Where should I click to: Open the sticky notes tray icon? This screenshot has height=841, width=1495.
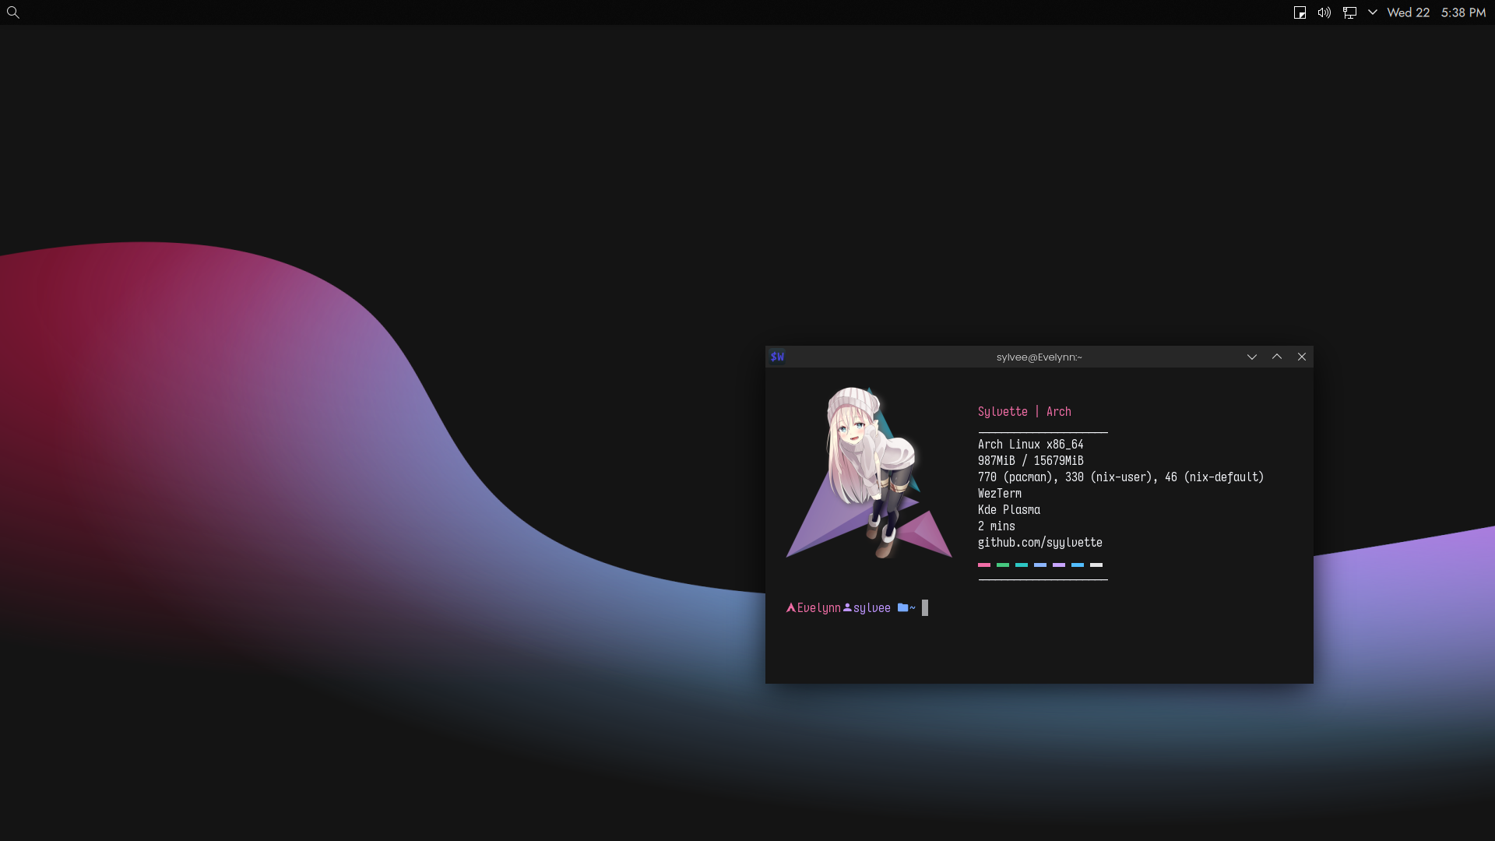pyautogui.click(x=1300, y=12)
